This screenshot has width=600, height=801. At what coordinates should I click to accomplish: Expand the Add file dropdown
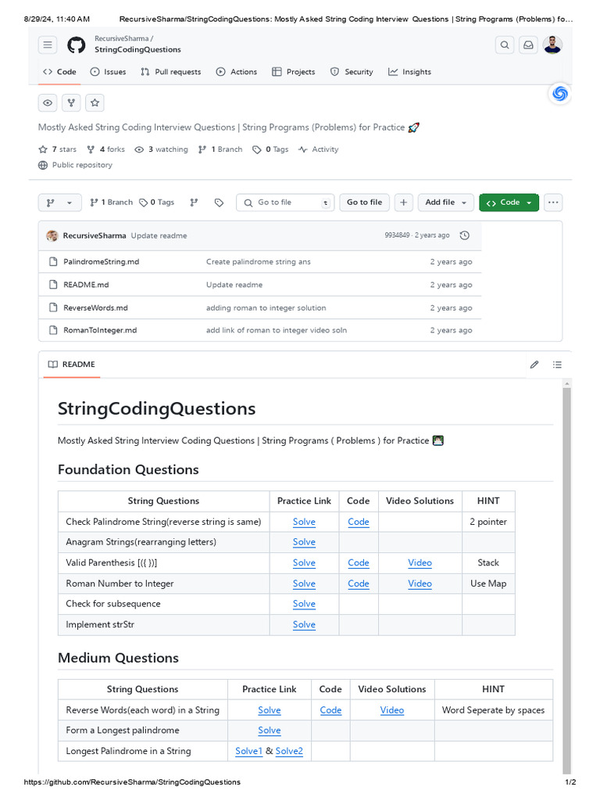click(446, 203)
